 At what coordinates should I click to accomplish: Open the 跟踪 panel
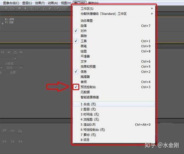point(114,36)
